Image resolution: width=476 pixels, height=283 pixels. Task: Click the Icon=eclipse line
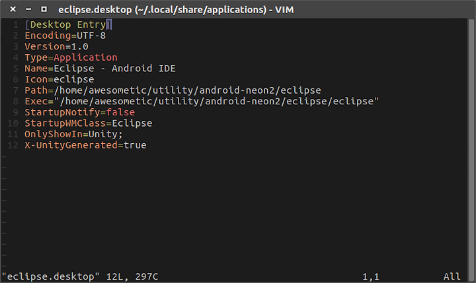[59, 79]
